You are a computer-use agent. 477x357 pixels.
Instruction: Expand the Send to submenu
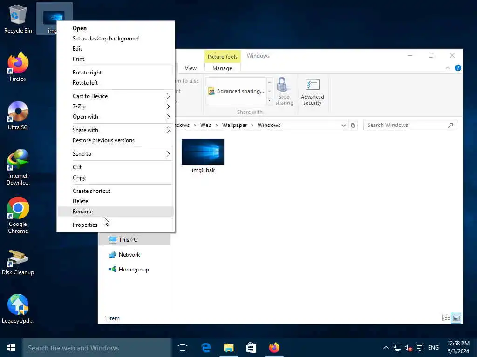click(116, 154)
